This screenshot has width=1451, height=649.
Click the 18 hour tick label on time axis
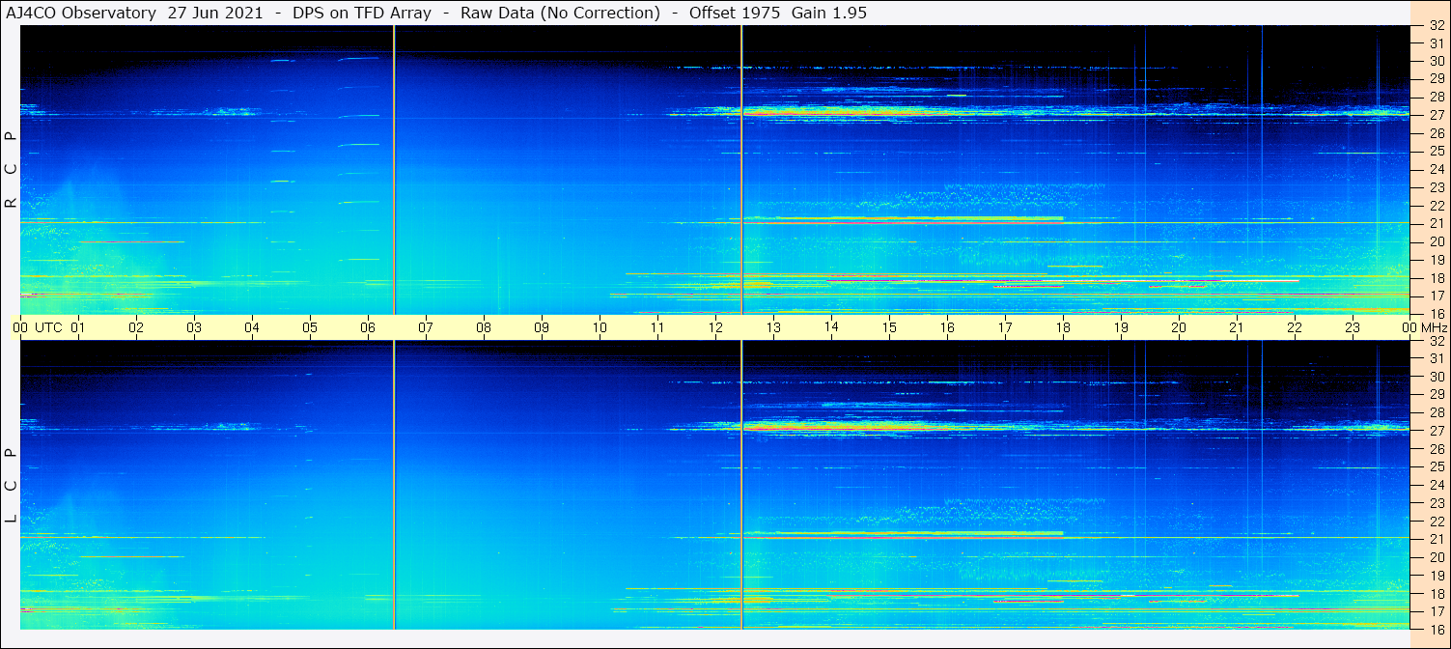[x=1063, y=327]
